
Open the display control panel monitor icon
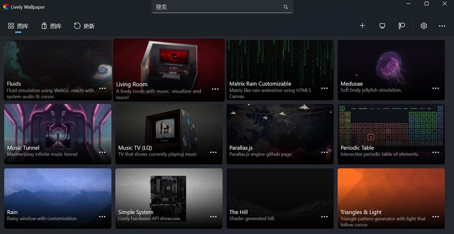coord(382,26)
